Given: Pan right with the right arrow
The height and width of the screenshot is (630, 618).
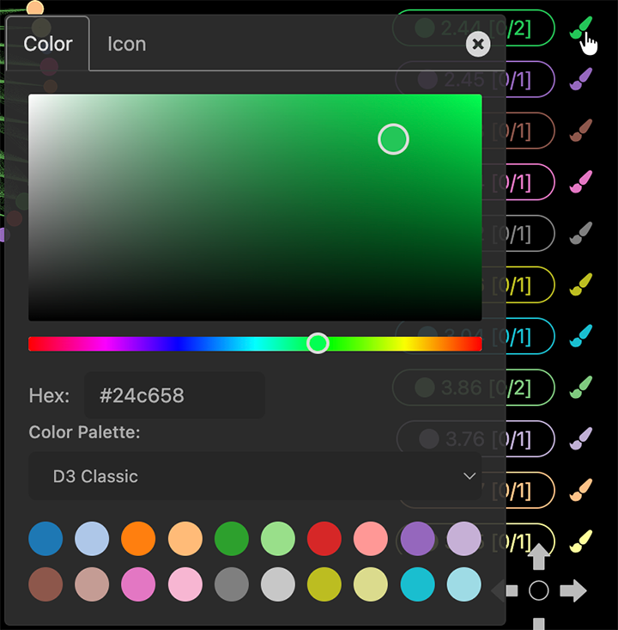Looking at the screenshot, I should pyautogui.click(x=573, y=590).
